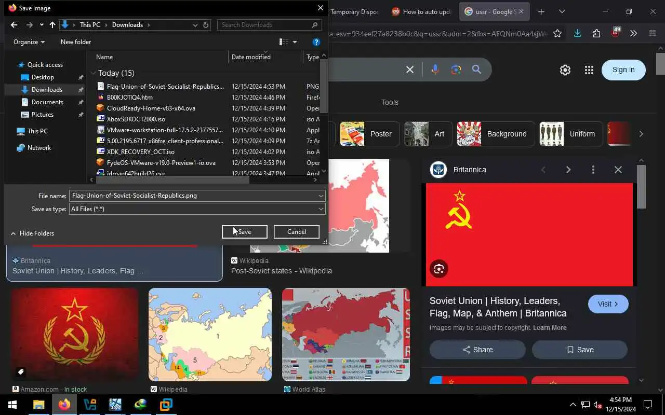The height and width of the screenshot is (415, 665).
Task: Select Pictures in navigation pane
Action: (x=43, y=115)
